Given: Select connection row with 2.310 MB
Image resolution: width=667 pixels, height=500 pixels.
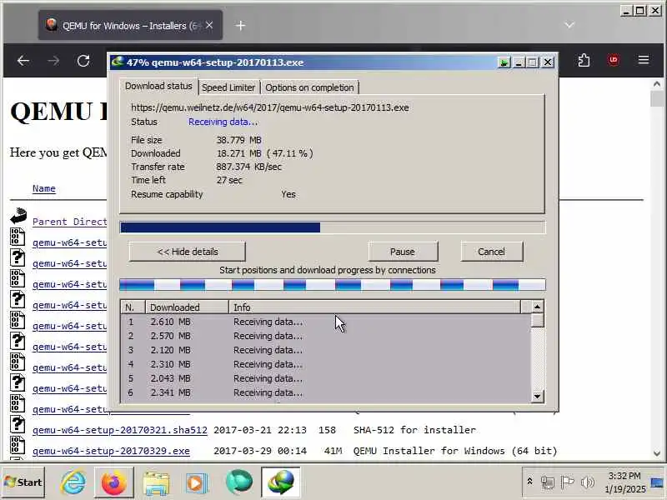Looking at the screenshot, I should click(326, 364).
